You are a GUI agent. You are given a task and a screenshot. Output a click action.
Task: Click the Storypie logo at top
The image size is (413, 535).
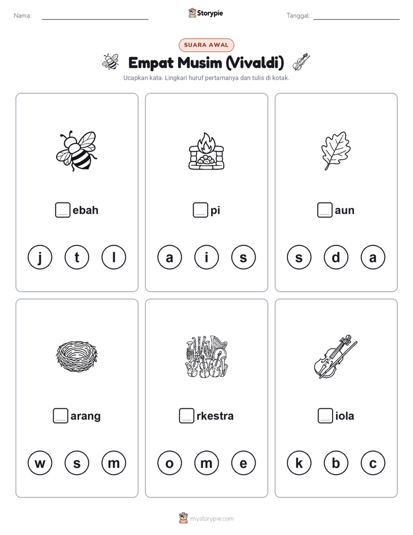(x=205, y=13)
